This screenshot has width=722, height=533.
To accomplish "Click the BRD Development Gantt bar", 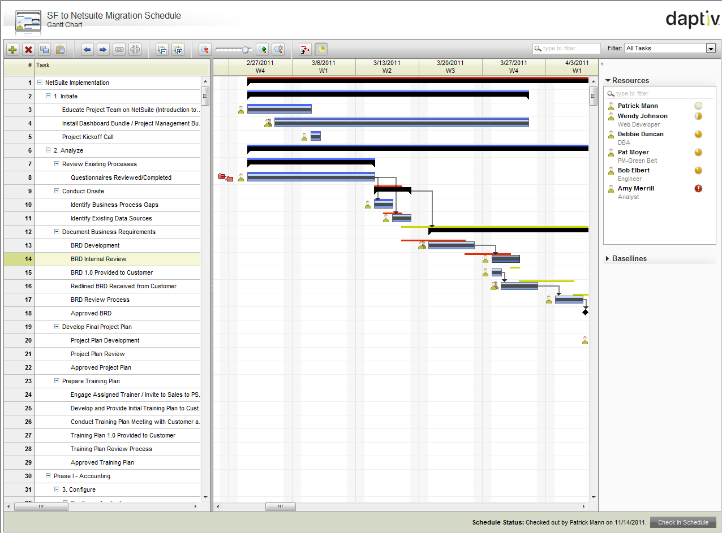I will tap(451, 245).
